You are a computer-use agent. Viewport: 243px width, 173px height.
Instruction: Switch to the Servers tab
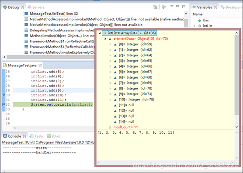point(36,7)
